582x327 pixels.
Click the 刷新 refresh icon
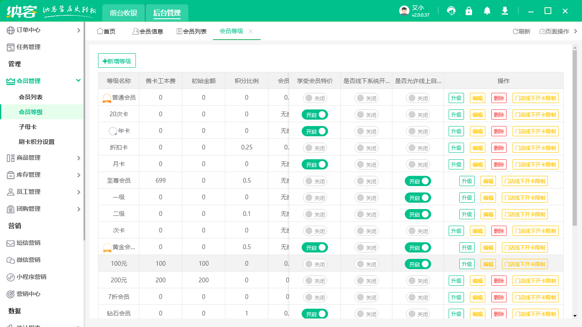click(515, 32)
